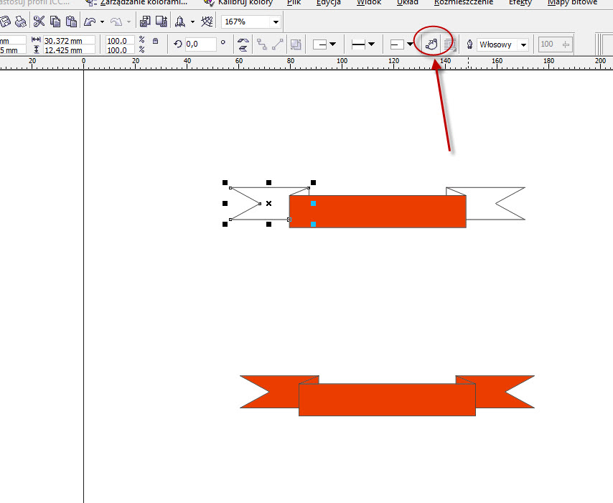Click the Import icon in toolbar

pyautogui.click(x=146, y=22)
